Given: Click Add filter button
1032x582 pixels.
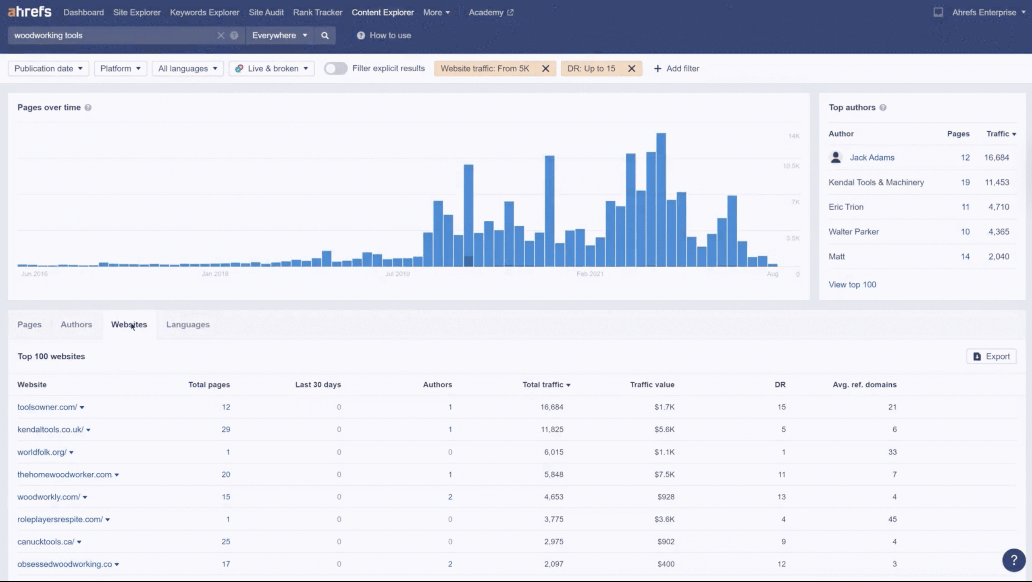Looking at the screenshot, I should point(676,69).
